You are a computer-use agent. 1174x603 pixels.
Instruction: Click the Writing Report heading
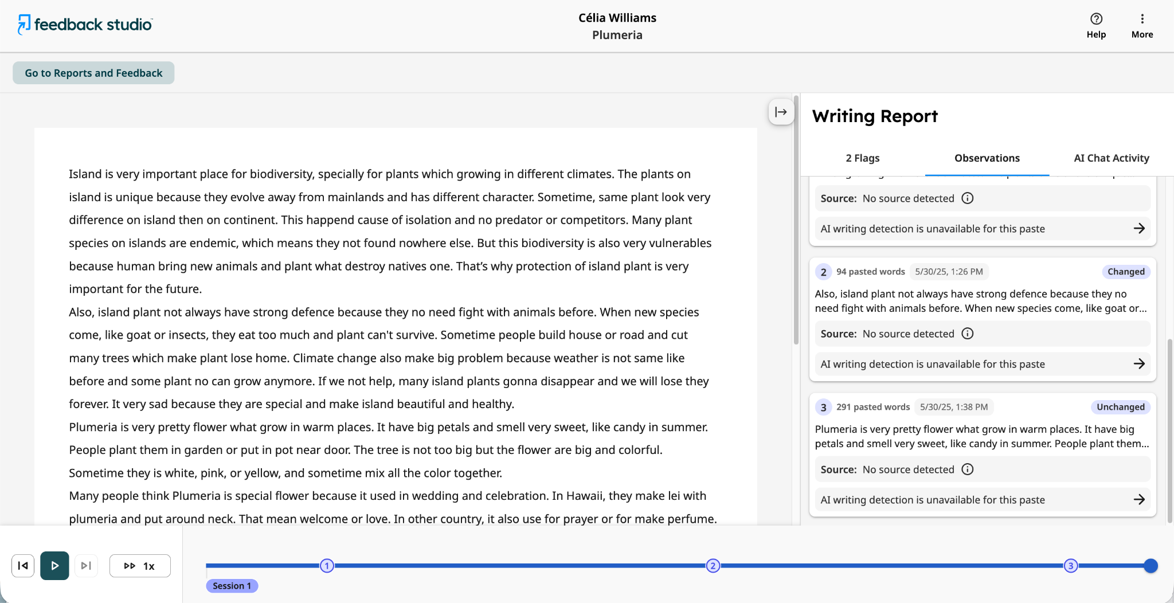(x=875, y=116)
